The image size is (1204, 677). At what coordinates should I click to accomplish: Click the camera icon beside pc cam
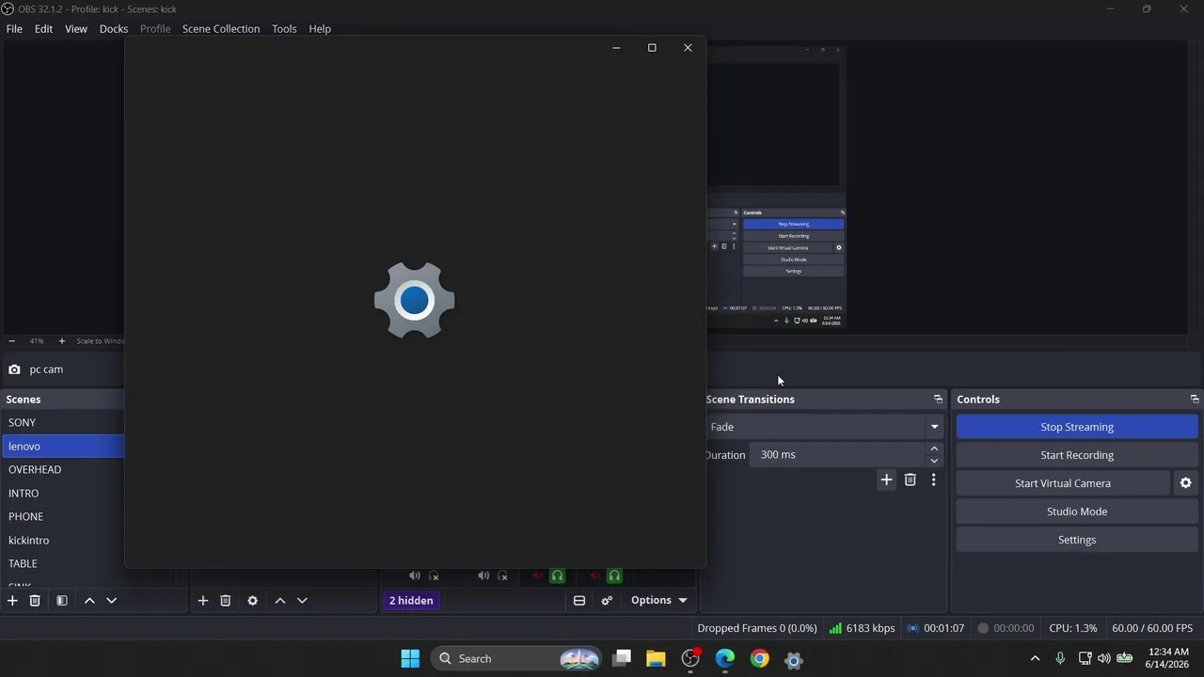coord(14,370)
